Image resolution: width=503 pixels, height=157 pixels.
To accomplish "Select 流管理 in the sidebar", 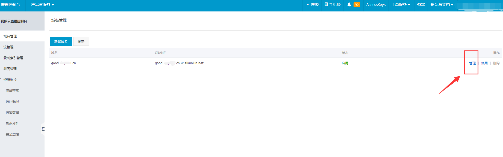I will (x=8, y=47).
